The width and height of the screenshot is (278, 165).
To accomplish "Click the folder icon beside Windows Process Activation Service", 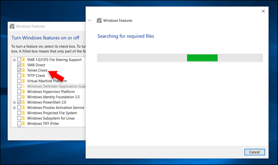I will (x=23, y=108).
